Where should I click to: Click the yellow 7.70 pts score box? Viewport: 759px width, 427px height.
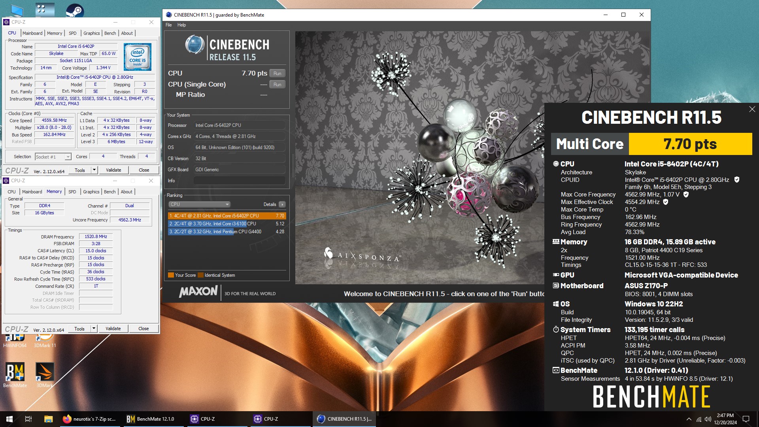(x=690, y=144)
